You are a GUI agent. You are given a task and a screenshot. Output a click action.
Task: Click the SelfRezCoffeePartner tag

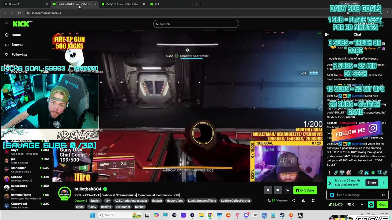tap(236, 201)
